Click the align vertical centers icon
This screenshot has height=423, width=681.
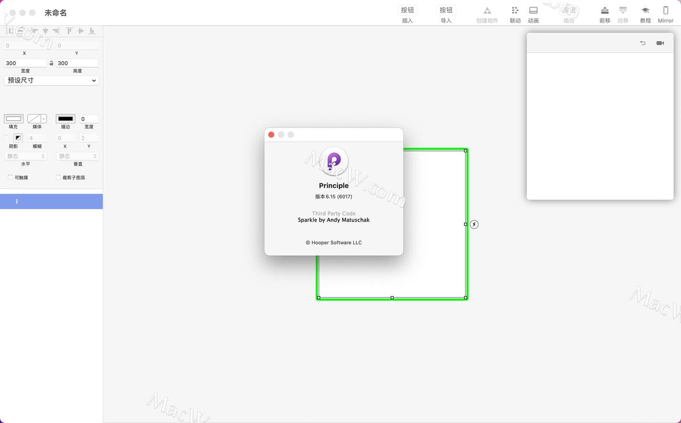[81, 31]
